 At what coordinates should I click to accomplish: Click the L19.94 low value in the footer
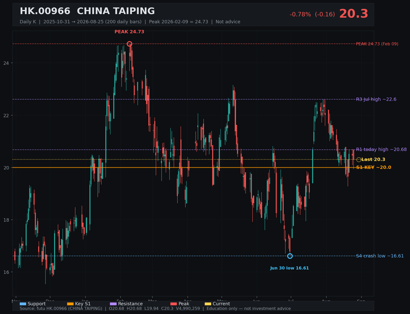[x=152, y=309]
